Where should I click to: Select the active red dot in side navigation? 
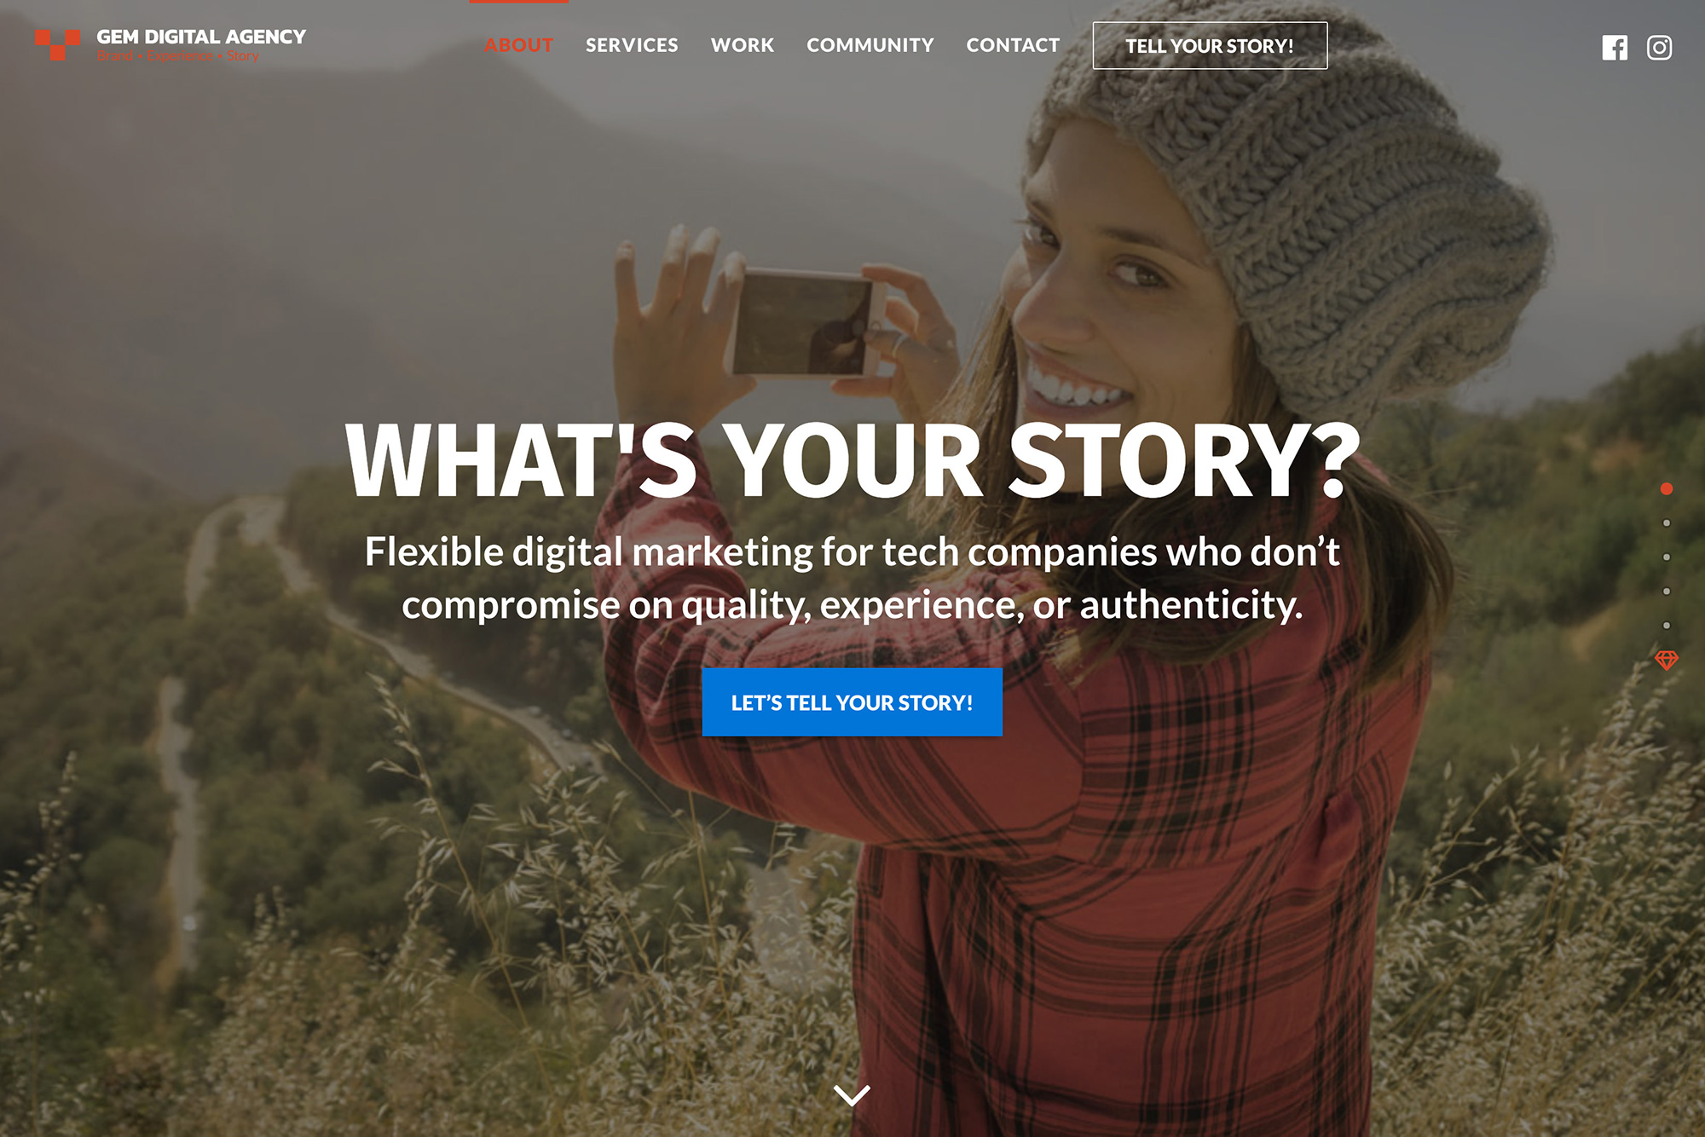pyautogui.click(x=1667, y=488)
